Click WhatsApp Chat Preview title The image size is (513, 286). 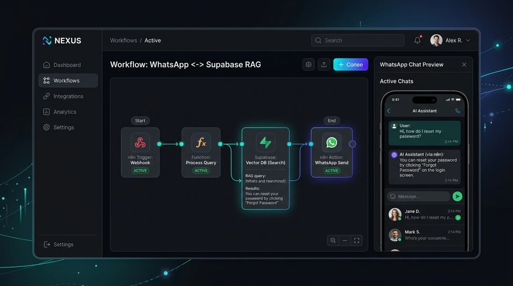pos(411,65)
